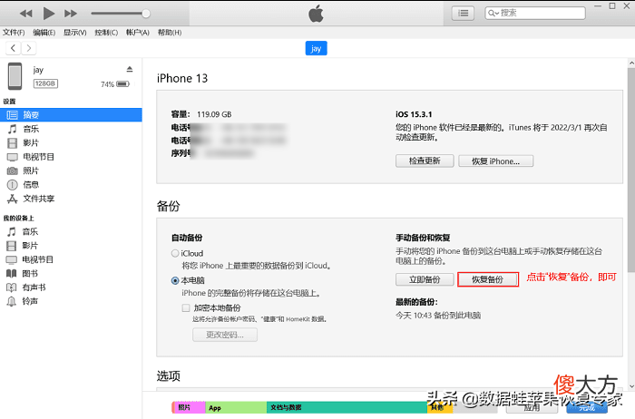
Task: Click the 74% battery indicator
Action: coord(115,84)
